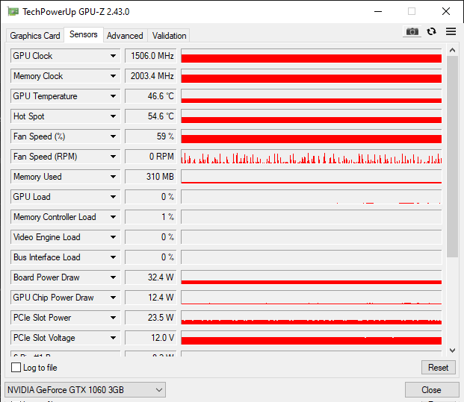Click the PCIe Slot Voltage 12.0 V value
Screen dimensions: 464x402
point(151,338)
